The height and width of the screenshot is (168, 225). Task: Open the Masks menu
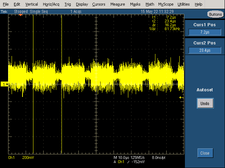tap(135, 4)
